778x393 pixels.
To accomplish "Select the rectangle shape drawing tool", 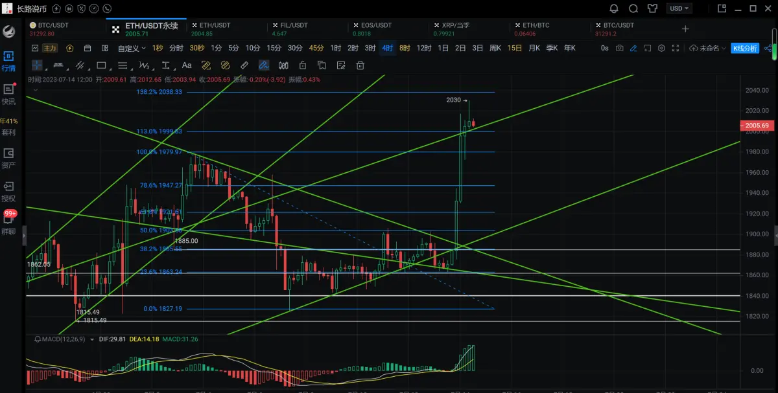I will [101, 65].
